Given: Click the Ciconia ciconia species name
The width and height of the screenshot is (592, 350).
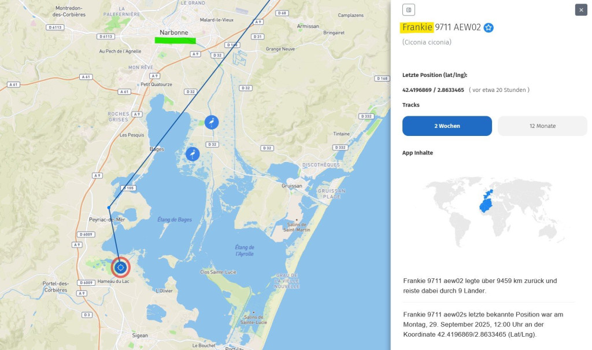Looking at the screenshot, I should [x=427, y=42].
